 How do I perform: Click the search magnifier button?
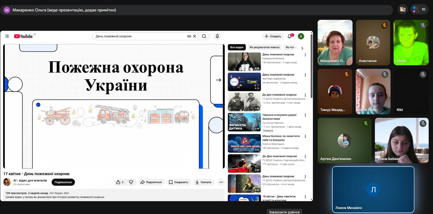point(204,36)
